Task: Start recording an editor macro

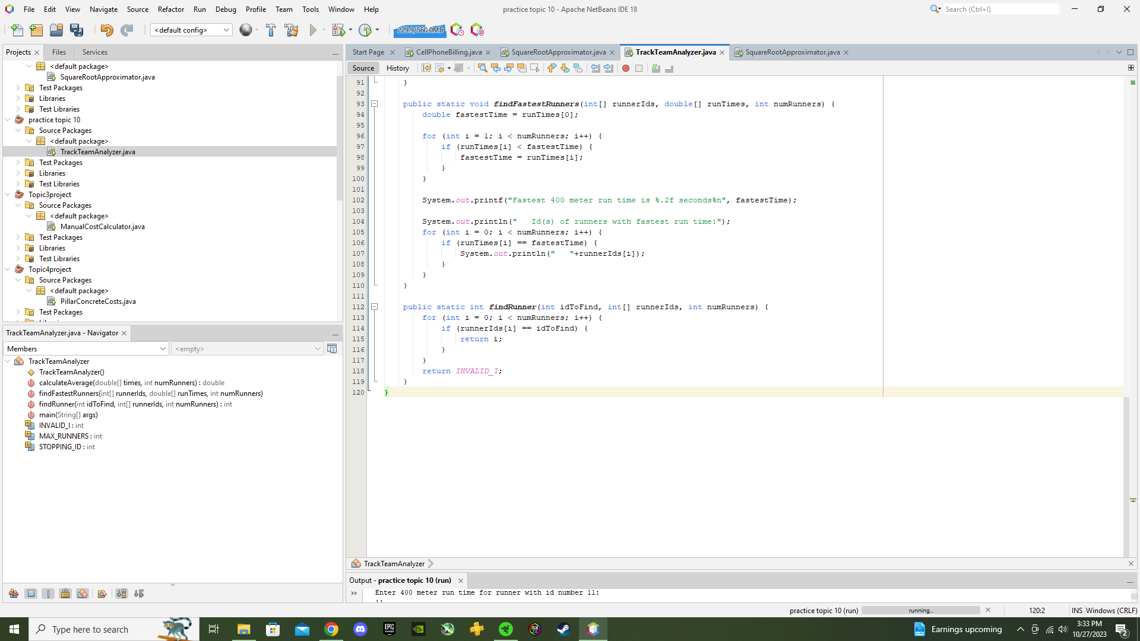Action: click(x=625, y=68)
